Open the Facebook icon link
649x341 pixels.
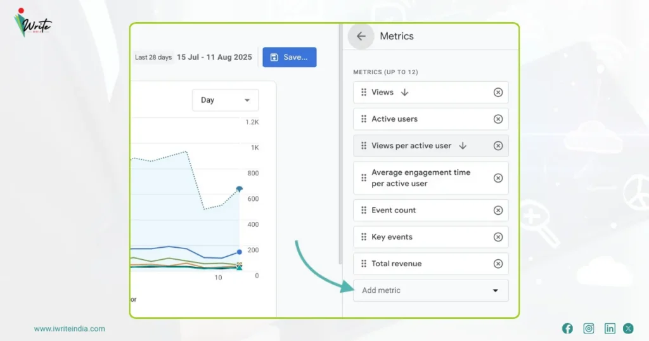(x=567, y=328)
